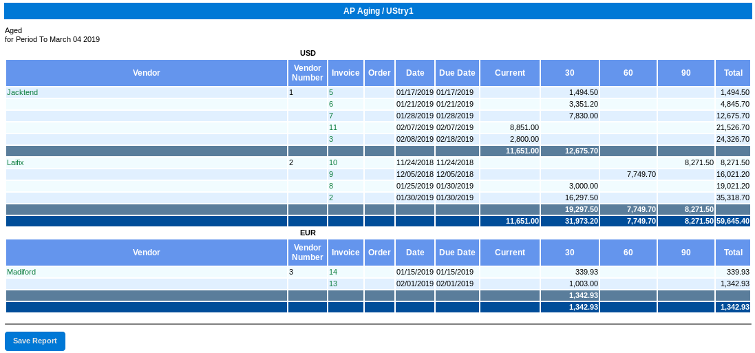The height and width of the screenshot is (353, 755).
Task: Open the Jacktend vendor link
Action: coord(23,92)
